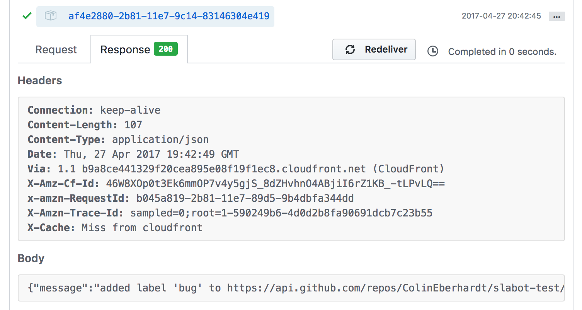Click the green checkmark delivery status icon
The height and width of the screenshot is (310, 582).
(27, 16)
